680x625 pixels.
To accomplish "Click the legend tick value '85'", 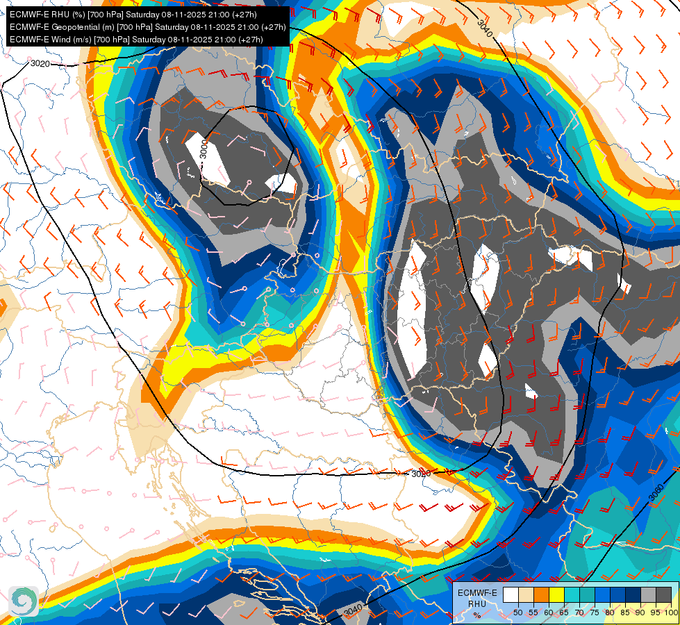I will [x=625, y=612].
